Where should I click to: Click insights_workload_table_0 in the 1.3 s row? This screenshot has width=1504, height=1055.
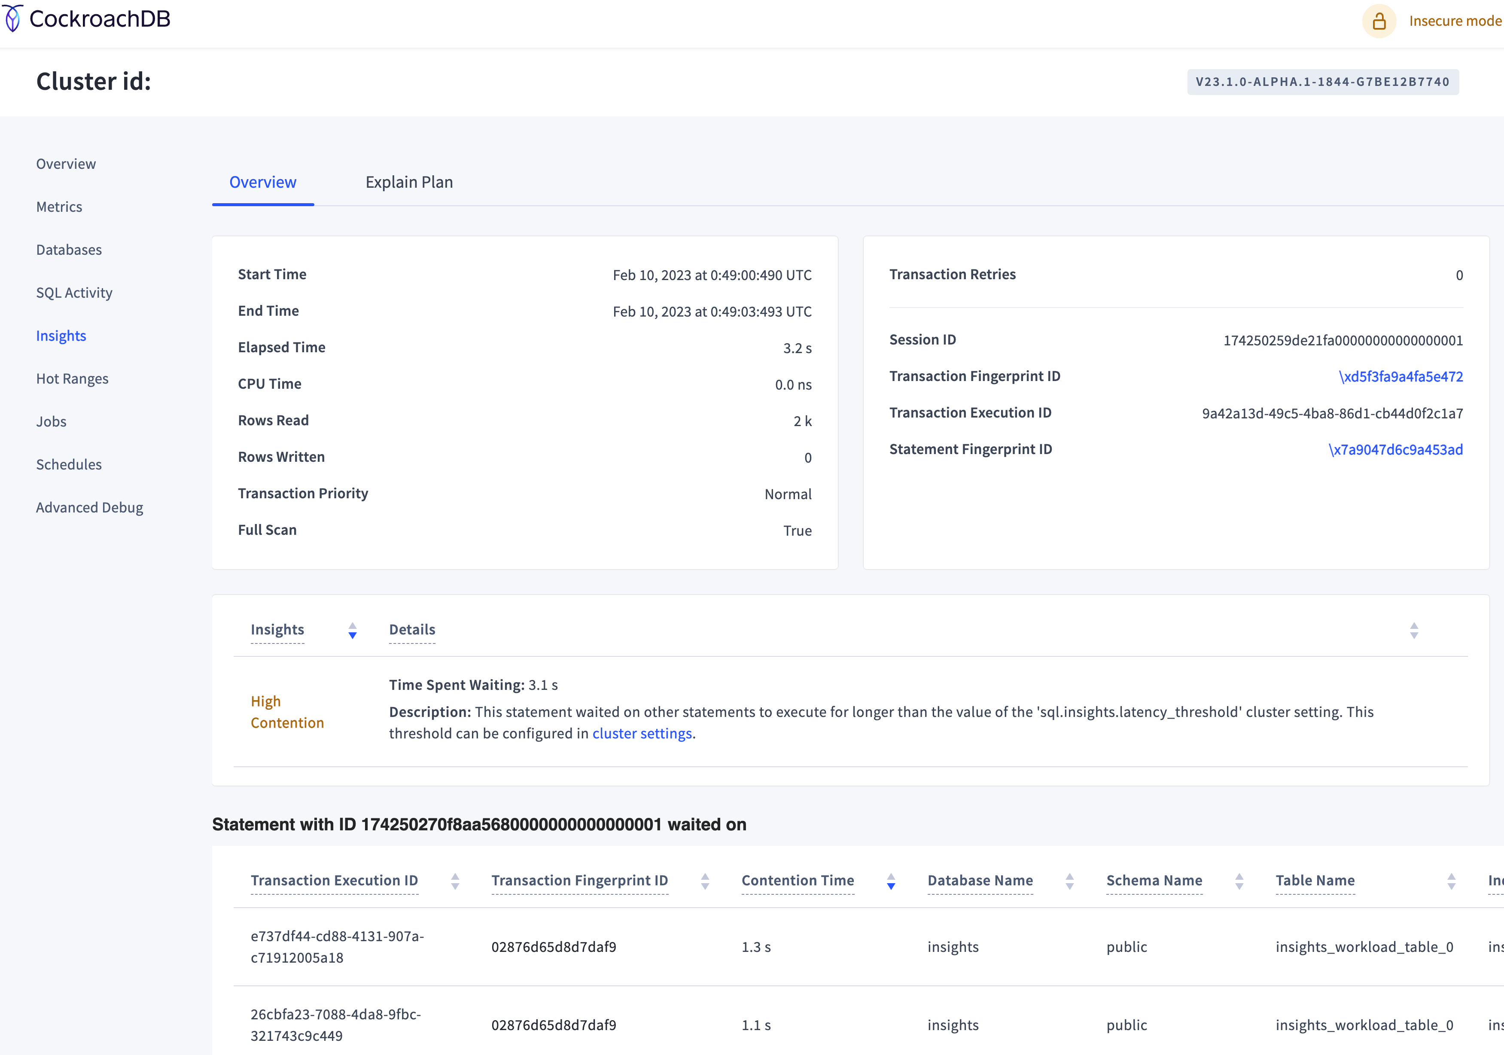coord(1364,948)
